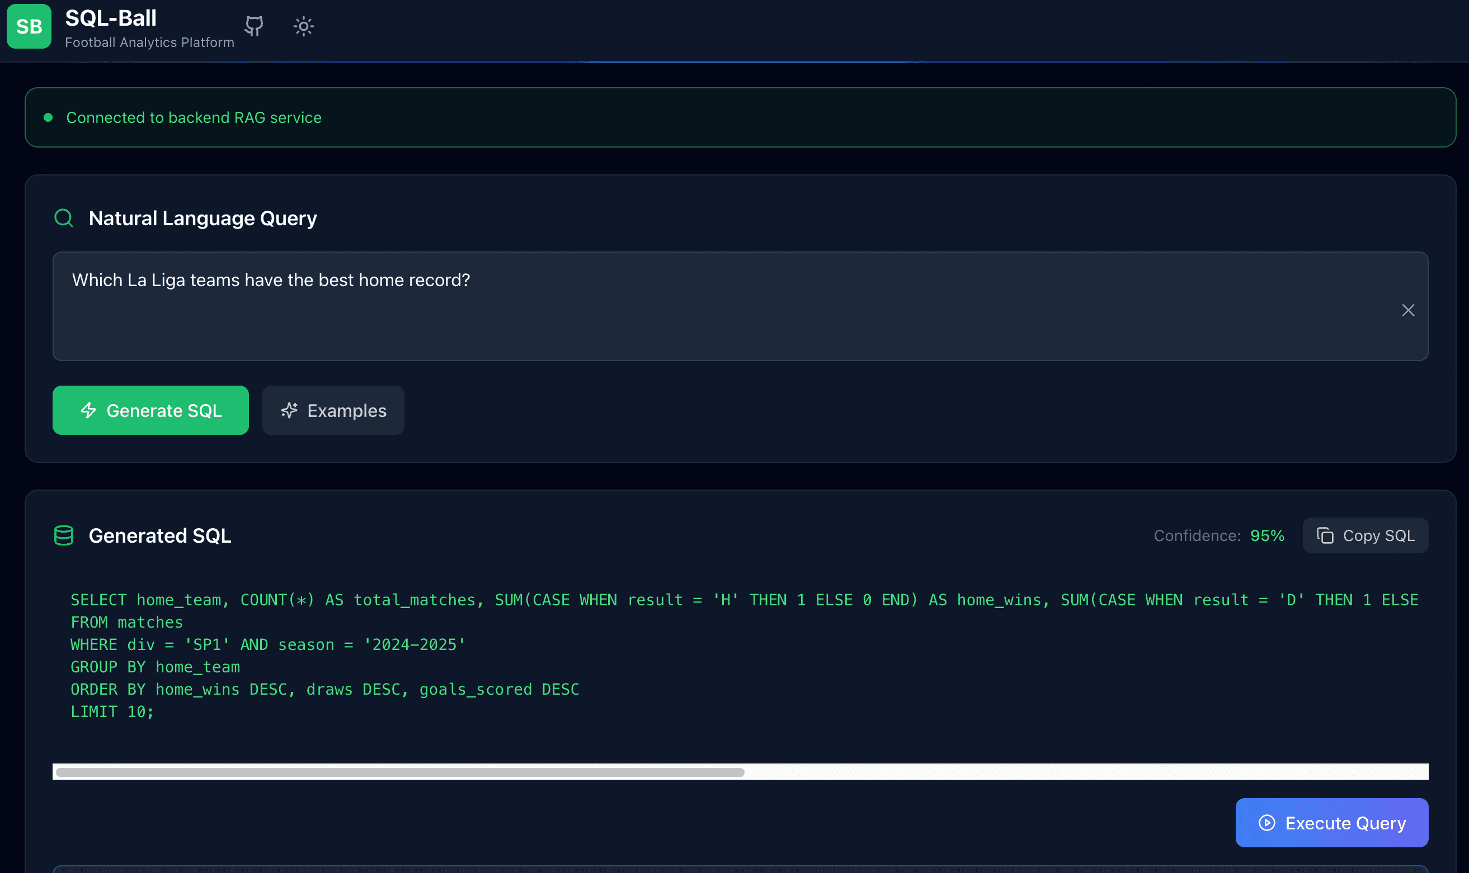Click the copy icon inside Copy SQL

[x=1325, y=535]
